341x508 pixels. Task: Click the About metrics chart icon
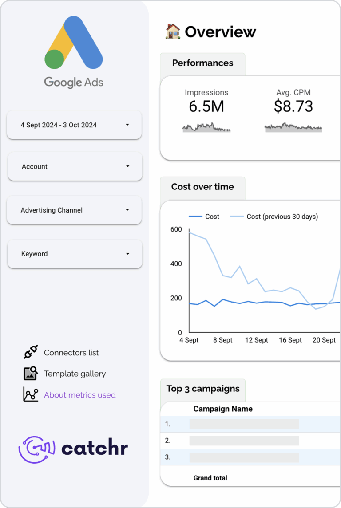coord(31,394)
